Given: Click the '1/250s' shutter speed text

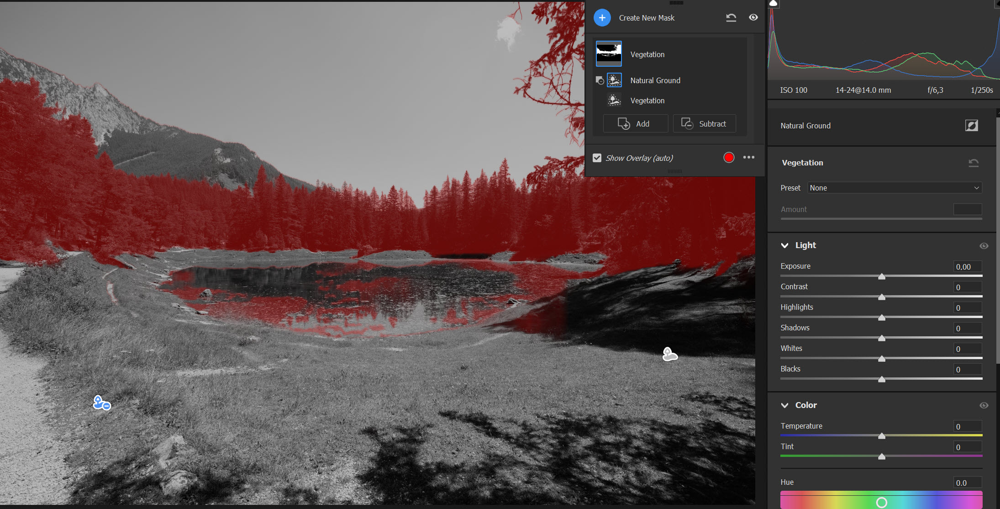Looking at the screenshot, I should pos(982,90).
